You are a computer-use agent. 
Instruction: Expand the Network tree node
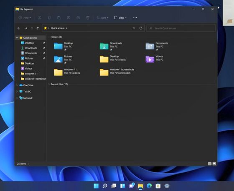tap(17, 98)
